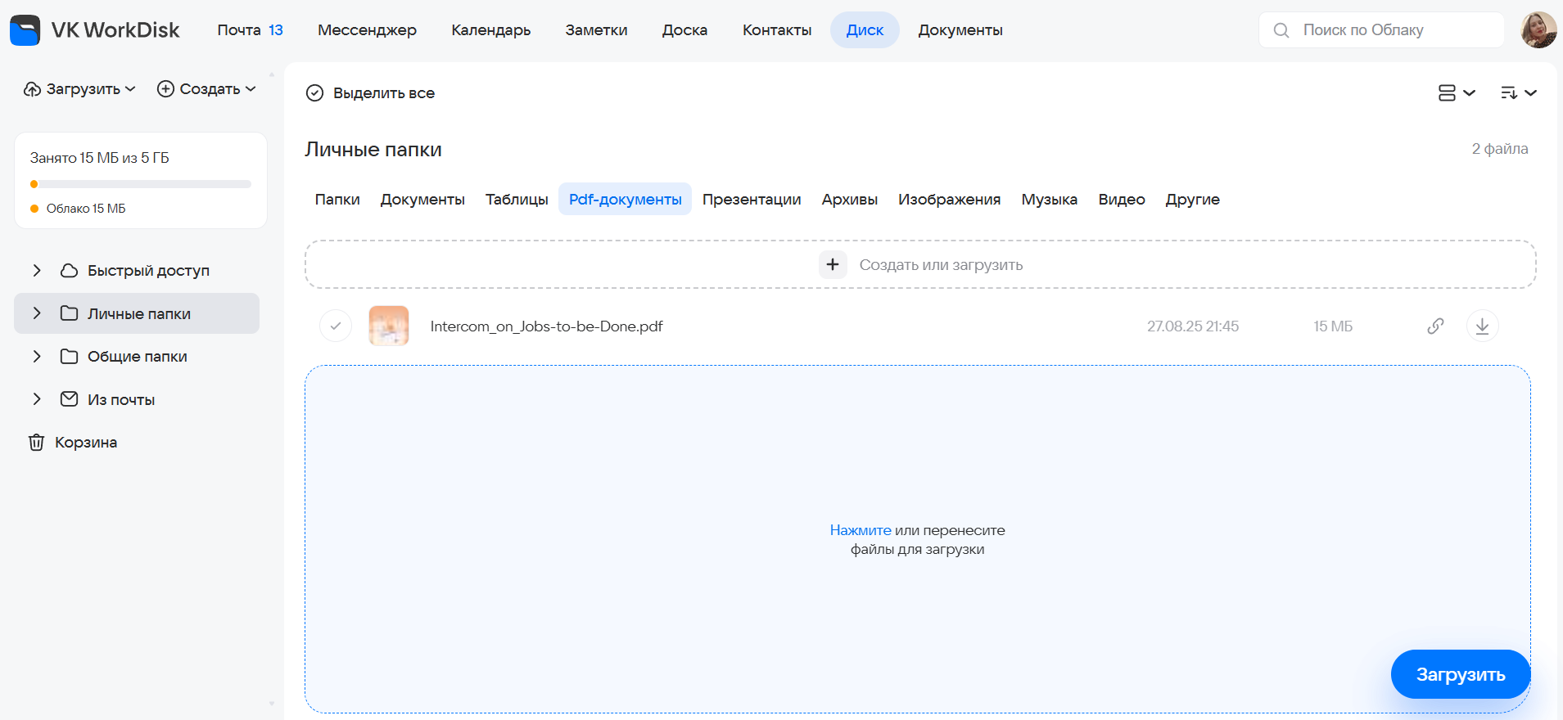Toggle Выделить все select-all check
Image resolution: width=1563 pixels, height=720 pixels.
point(315,93)
